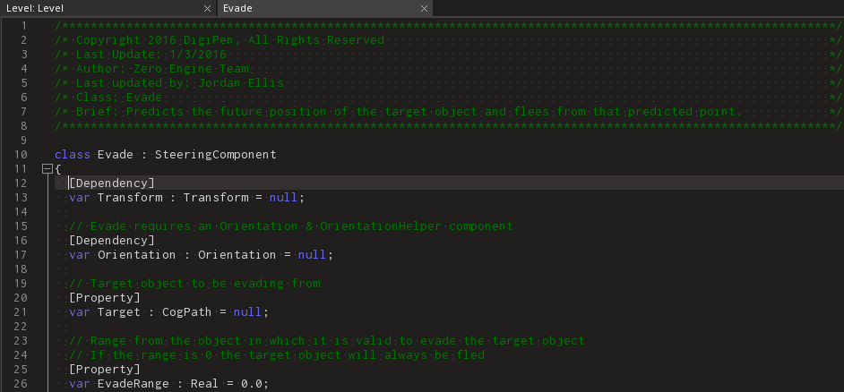Click the 'If the range is 0' comment
This screenshot has height=392, width=844.
(x=277, y=355)
